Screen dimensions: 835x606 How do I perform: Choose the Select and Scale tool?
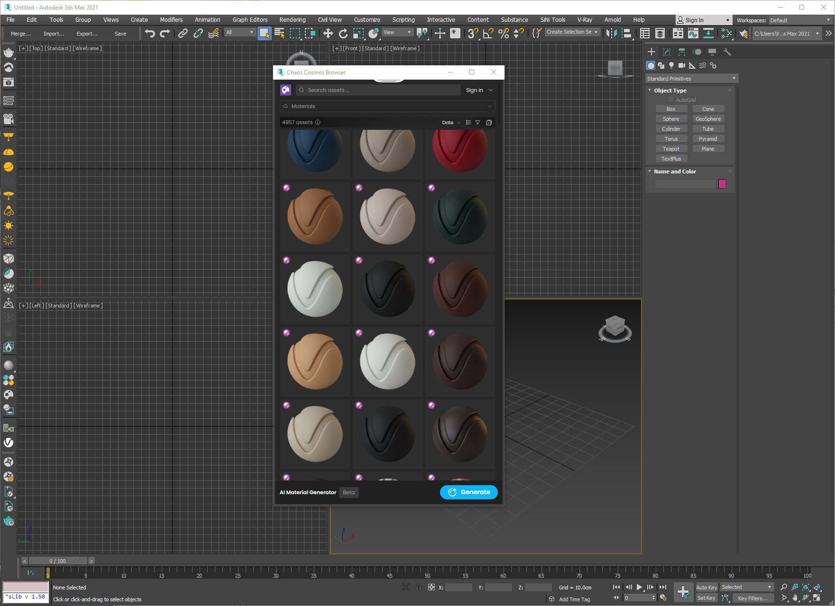tap(358, 33)
